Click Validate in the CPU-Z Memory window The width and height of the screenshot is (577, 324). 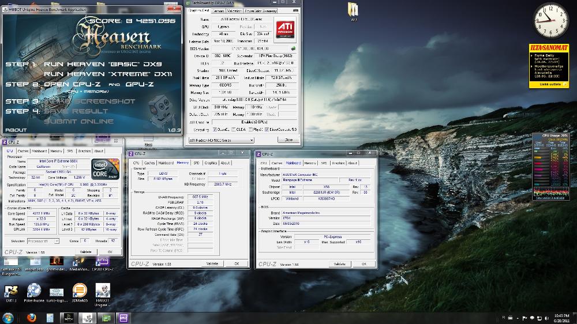[x=212, y=263]
